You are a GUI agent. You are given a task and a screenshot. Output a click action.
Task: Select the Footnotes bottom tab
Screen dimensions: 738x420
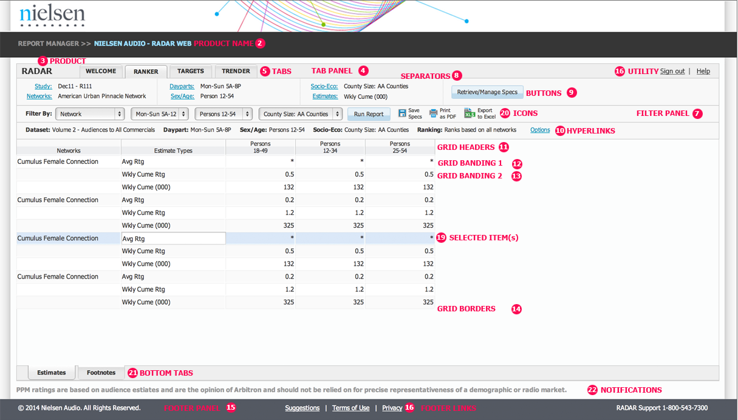tap(101, 373)
